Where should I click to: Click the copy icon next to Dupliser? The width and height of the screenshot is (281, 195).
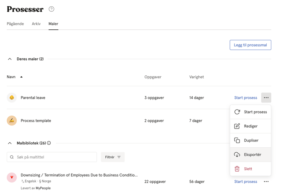pos(237,140)
